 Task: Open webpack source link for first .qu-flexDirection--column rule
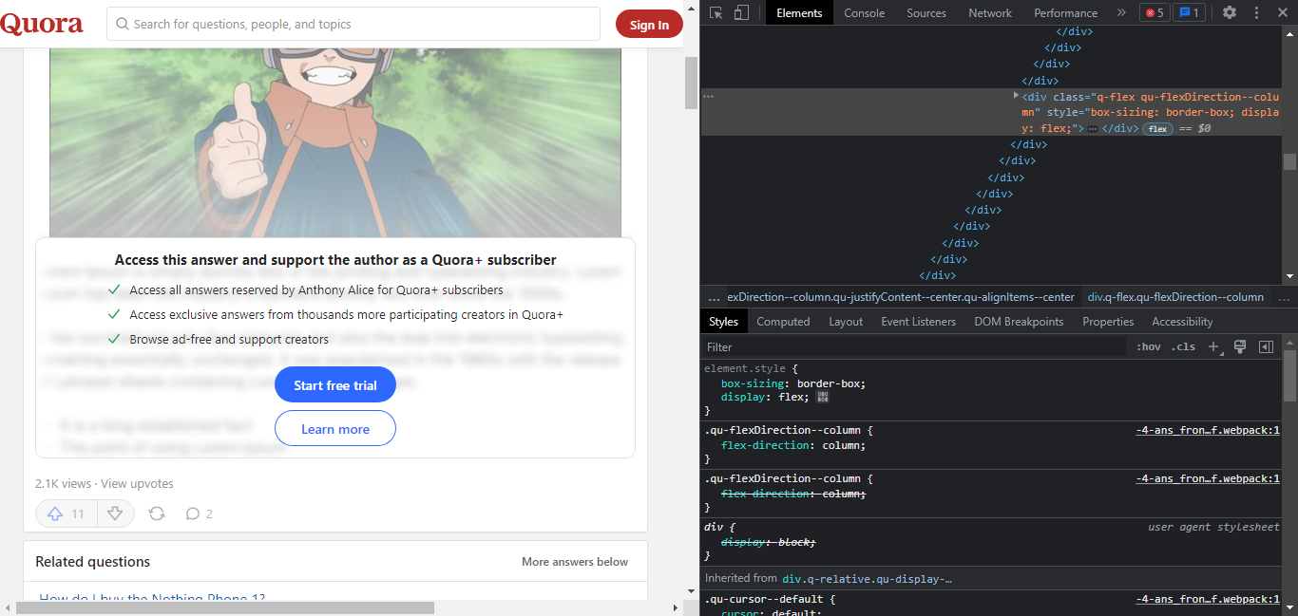click(x=1208, y=430)
